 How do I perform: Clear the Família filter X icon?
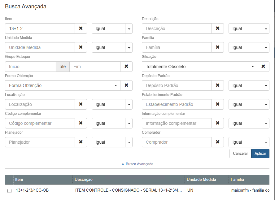(x=218, y=47)
